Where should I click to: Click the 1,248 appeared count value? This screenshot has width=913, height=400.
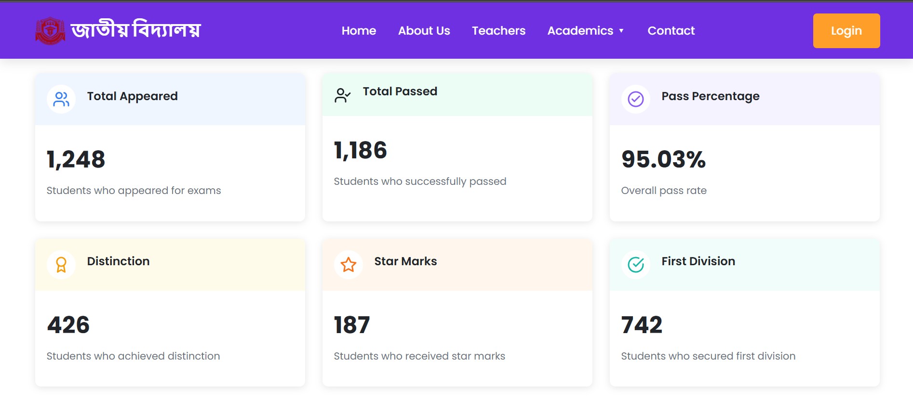pos(76,159)
